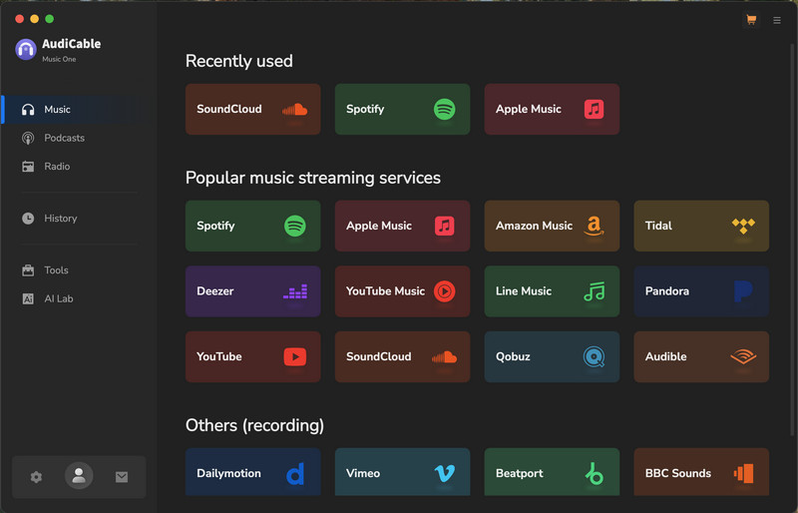Image resolution: width=798 pixels, height=513 pixels.
Task: Click the 'Music One' subtitle text
Action: [x=59, y=59]
